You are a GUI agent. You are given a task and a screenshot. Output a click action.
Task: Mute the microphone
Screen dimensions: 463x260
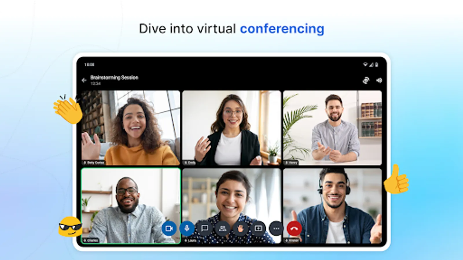187,229
